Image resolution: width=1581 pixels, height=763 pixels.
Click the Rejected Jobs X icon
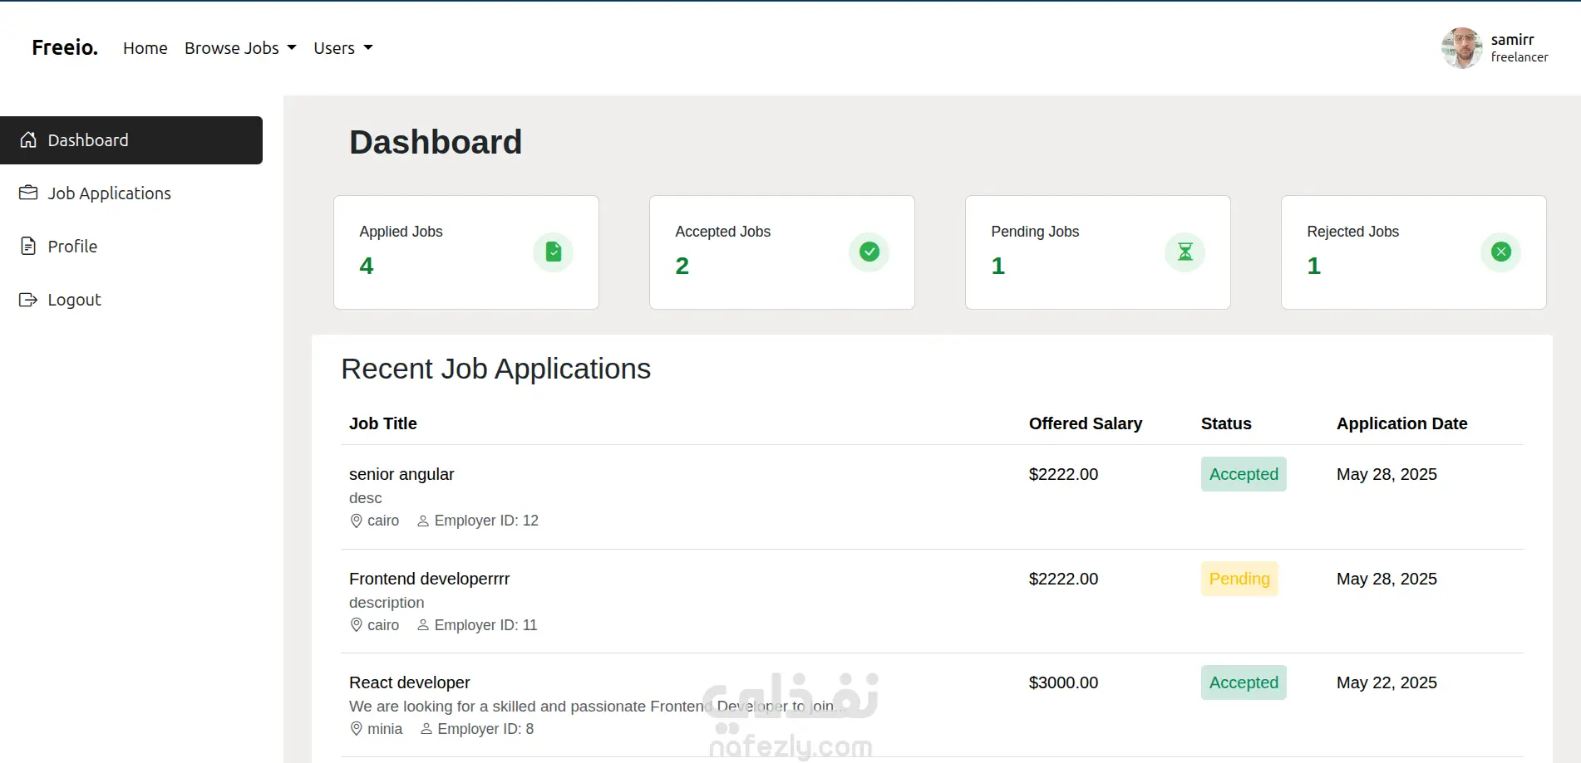point(1501,252)
